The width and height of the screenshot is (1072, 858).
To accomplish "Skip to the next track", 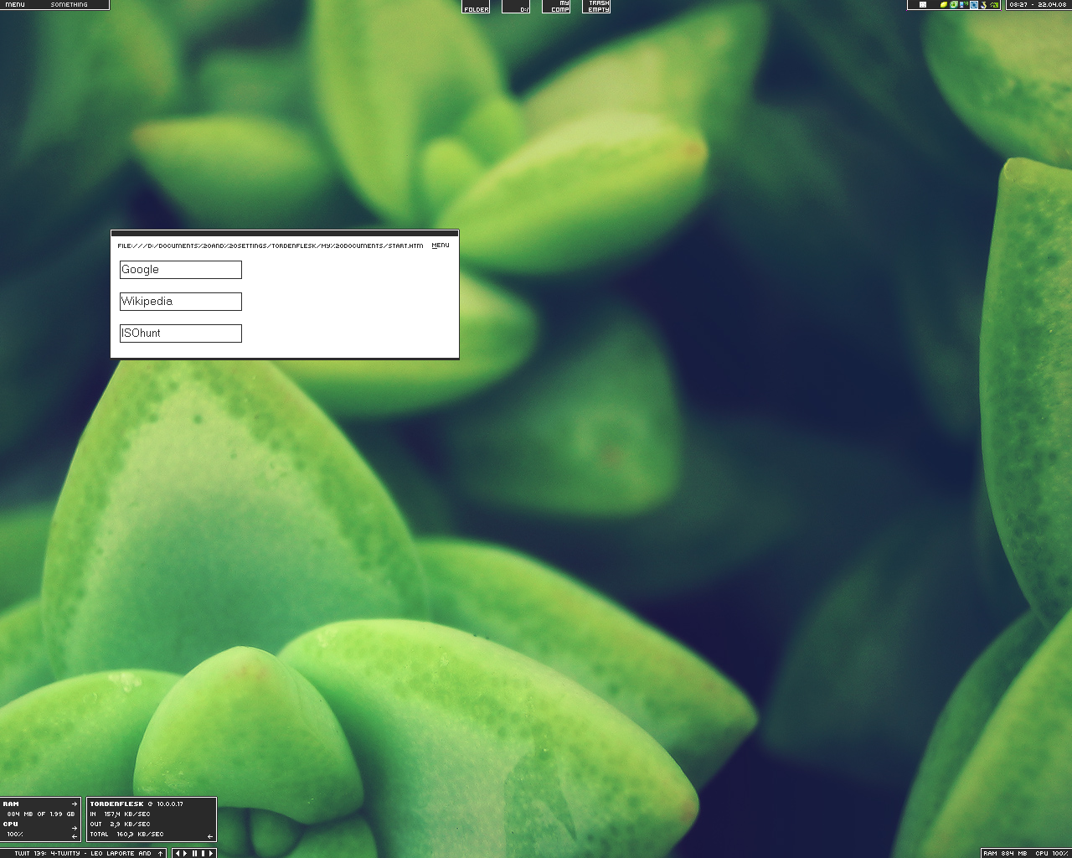I will click(211, 854).
